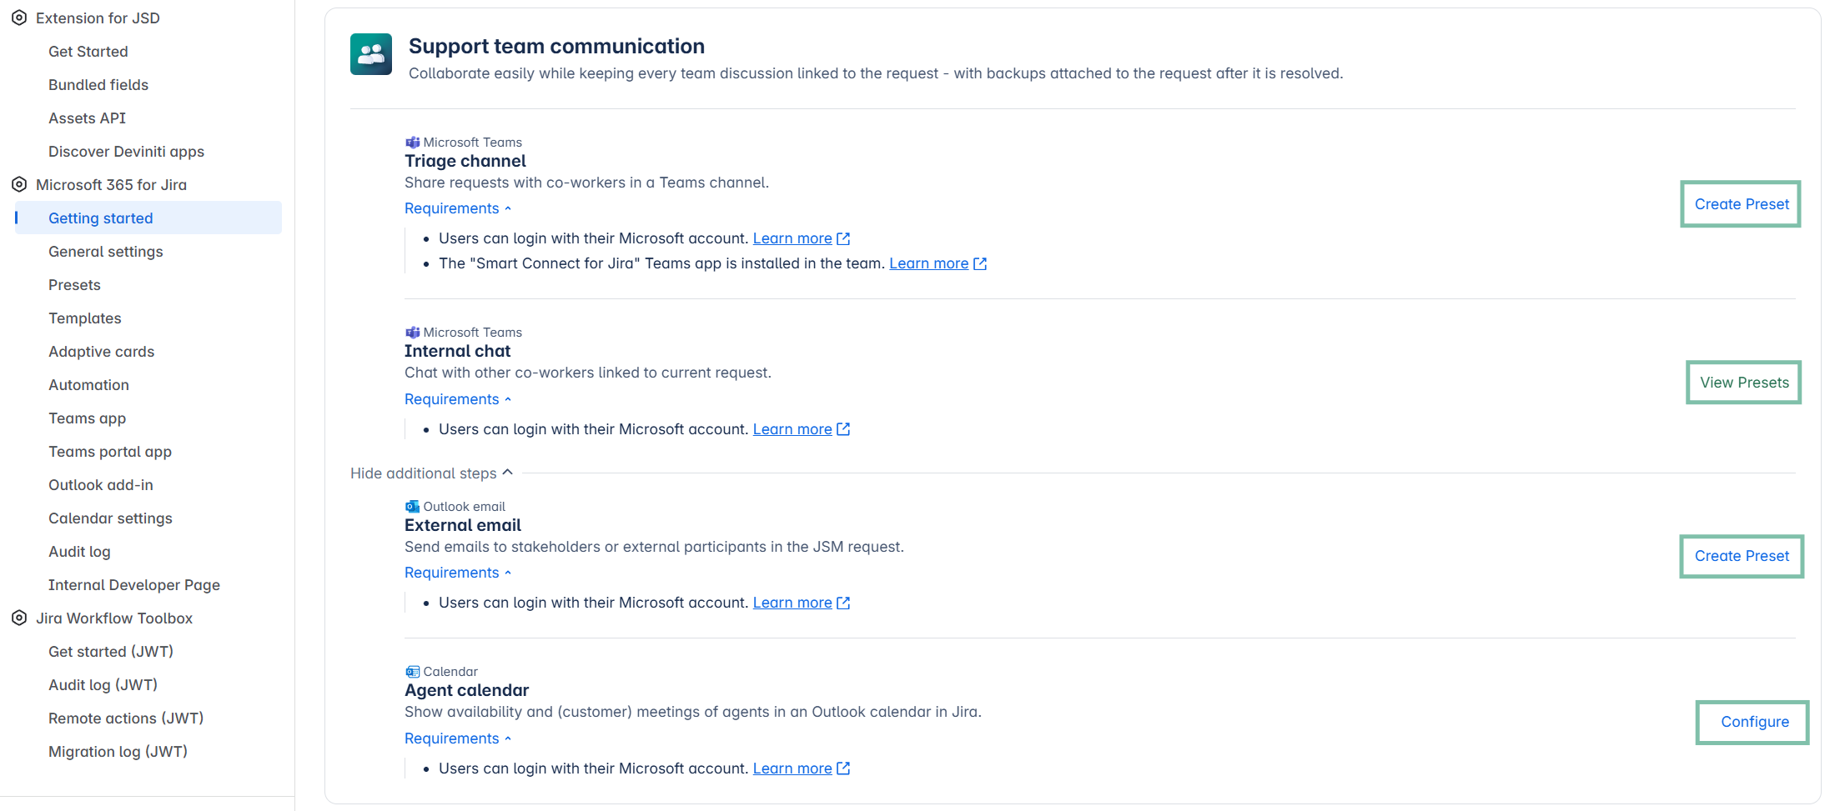Click the Microsoft Teams icon above Triage channel

click(412, 143)
